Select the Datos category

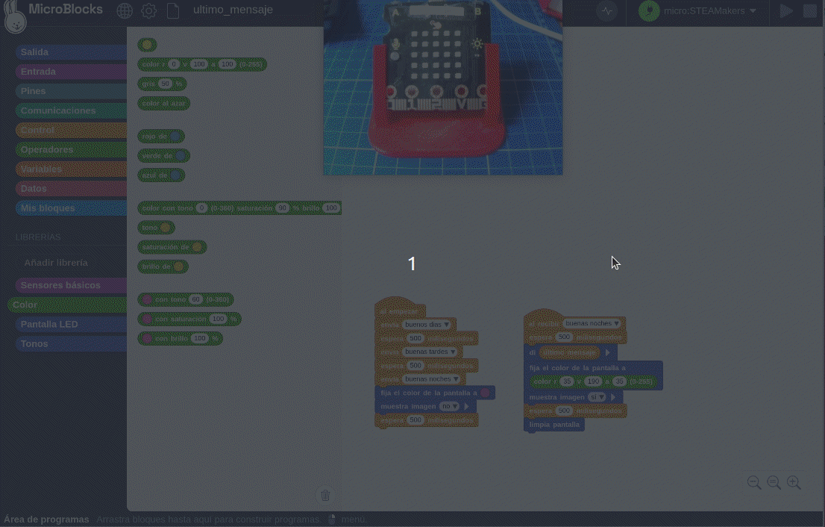click(71, 188)
